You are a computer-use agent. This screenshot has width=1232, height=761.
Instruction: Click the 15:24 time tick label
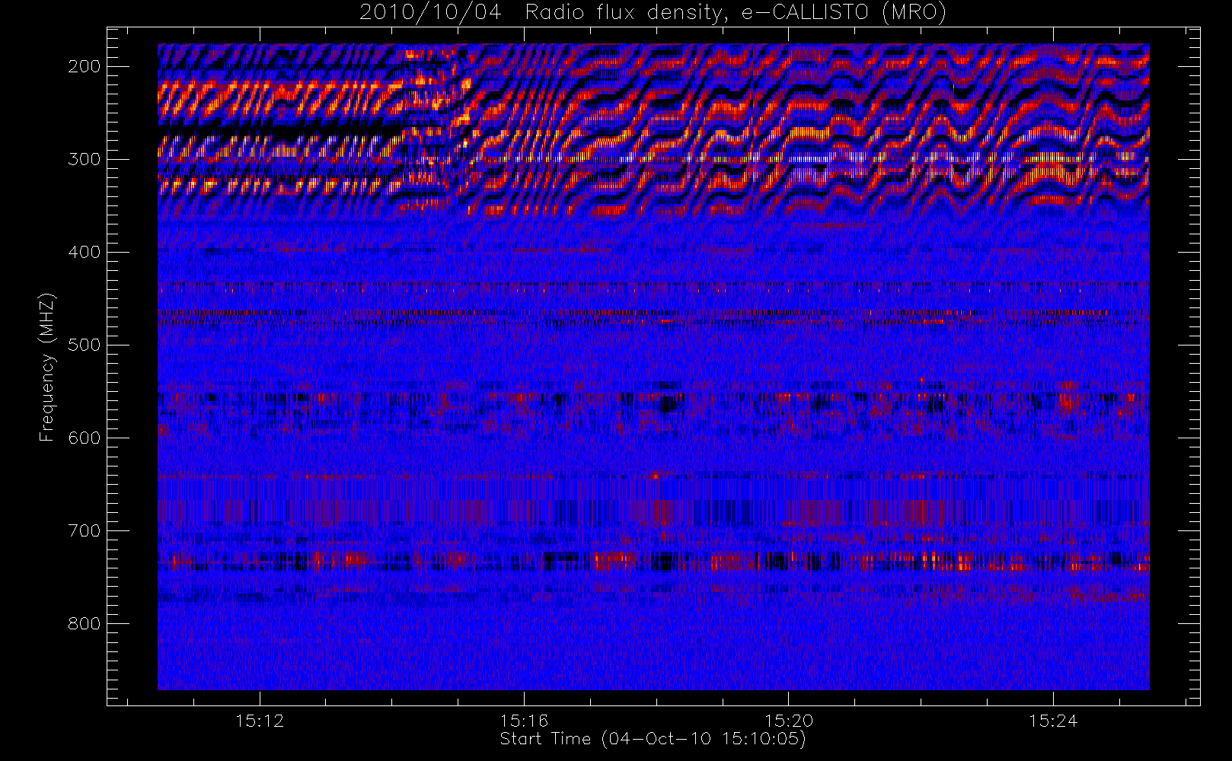click(1053, 720)
